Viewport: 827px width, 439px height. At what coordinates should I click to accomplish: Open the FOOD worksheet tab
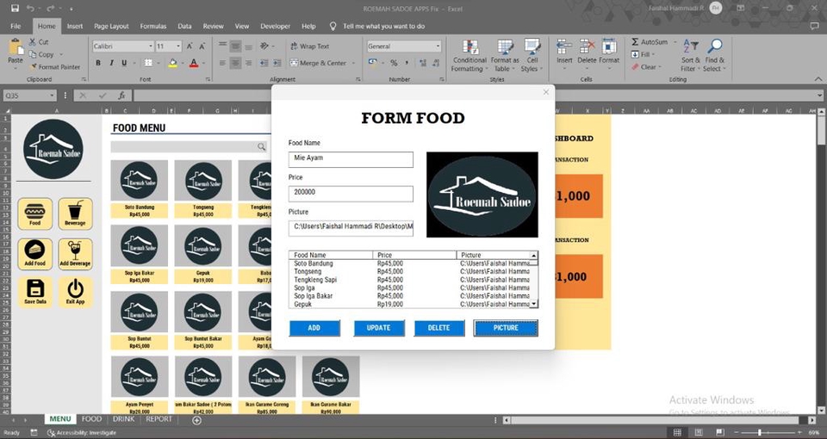pos(91,419)
